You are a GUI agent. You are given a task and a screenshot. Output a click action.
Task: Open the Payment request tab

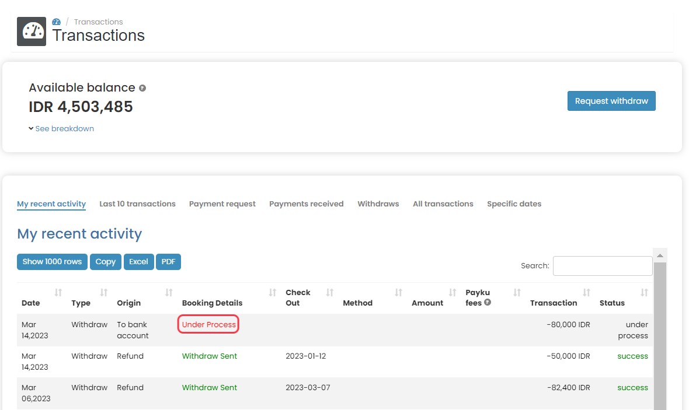click(x=222, y=204)
